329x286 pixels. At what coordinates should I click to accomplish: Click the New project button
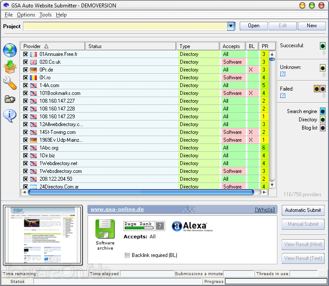click(x=312, y=26)
